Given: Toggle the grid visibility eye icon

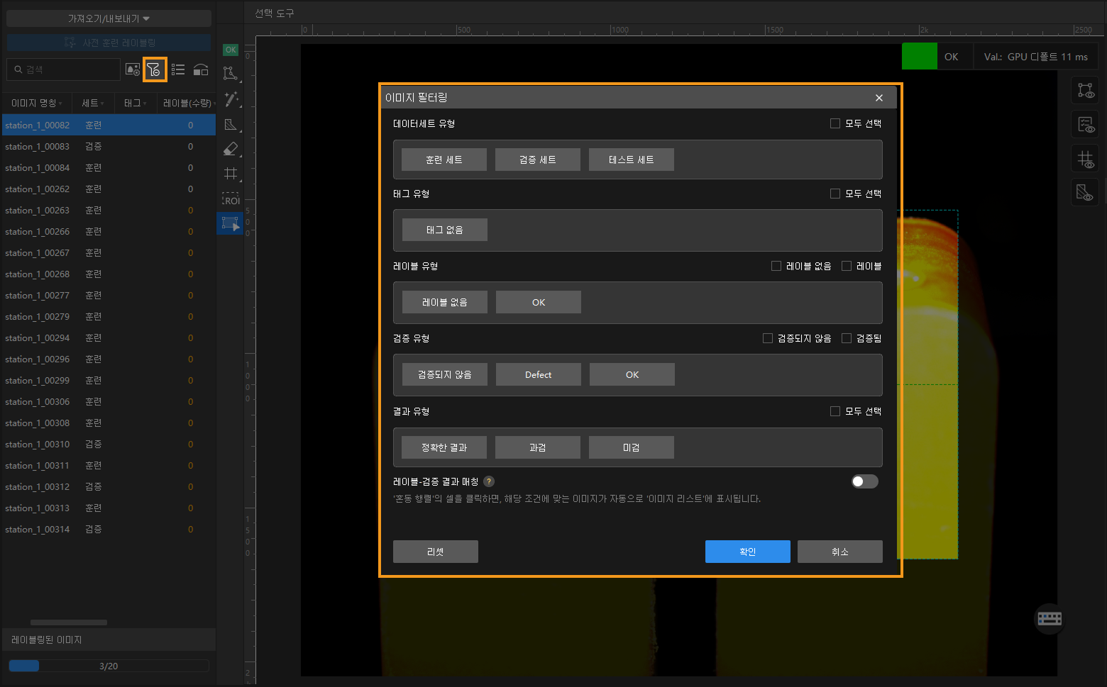Looking at the screenshot, I should tap(1085, 160).
